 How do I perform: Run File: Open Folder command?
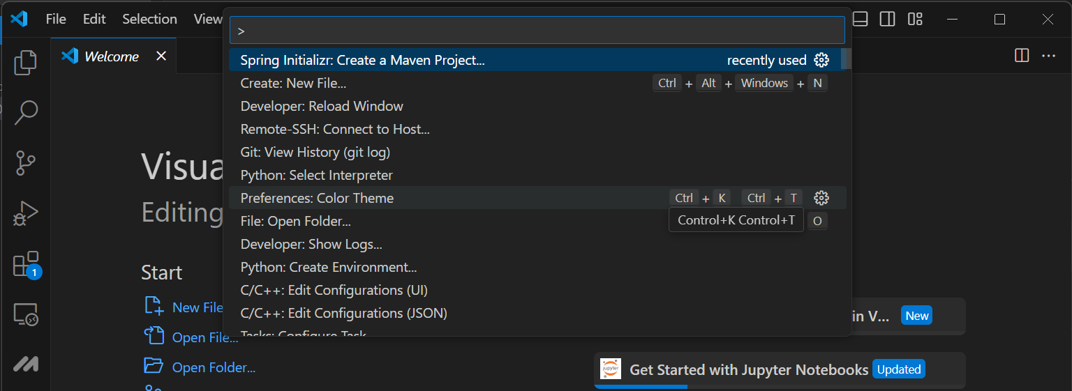click(x=537, y=221)
